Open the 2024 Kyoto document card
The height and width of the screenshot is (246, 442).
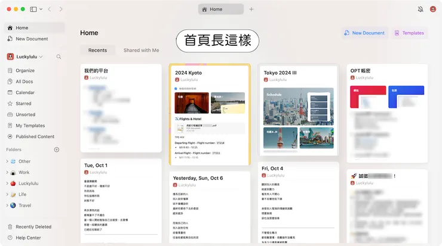tap(210, 114)
